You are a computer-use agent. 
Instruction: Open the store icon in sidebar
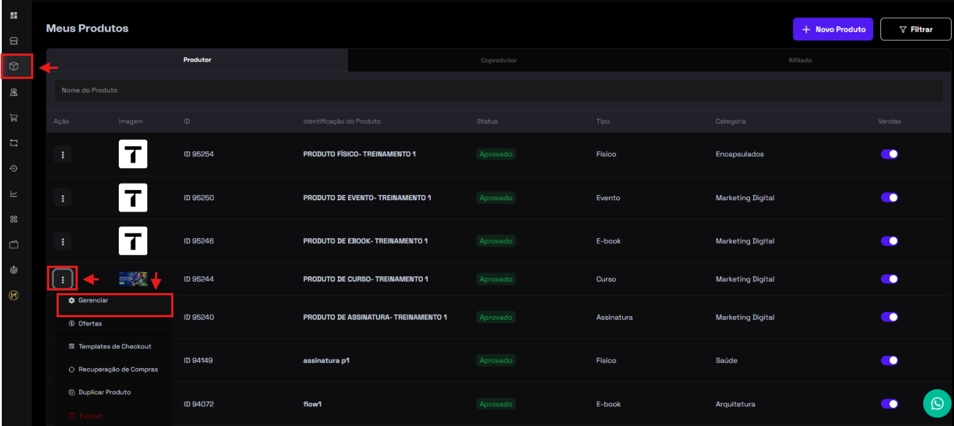point(14,41)
